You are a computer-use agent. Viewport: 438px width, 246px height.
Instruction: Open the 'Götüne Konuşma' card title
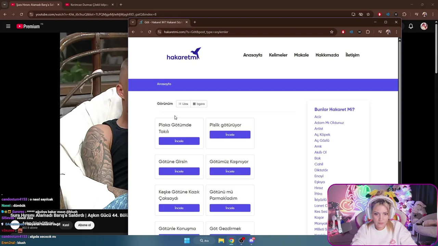(x=177, y=229)
